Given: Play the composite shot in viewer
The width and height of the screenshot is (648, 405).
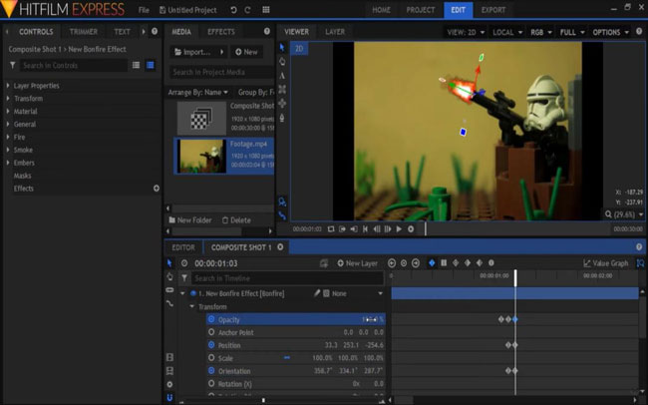Looking at the screenshot, I should (399, 228).
